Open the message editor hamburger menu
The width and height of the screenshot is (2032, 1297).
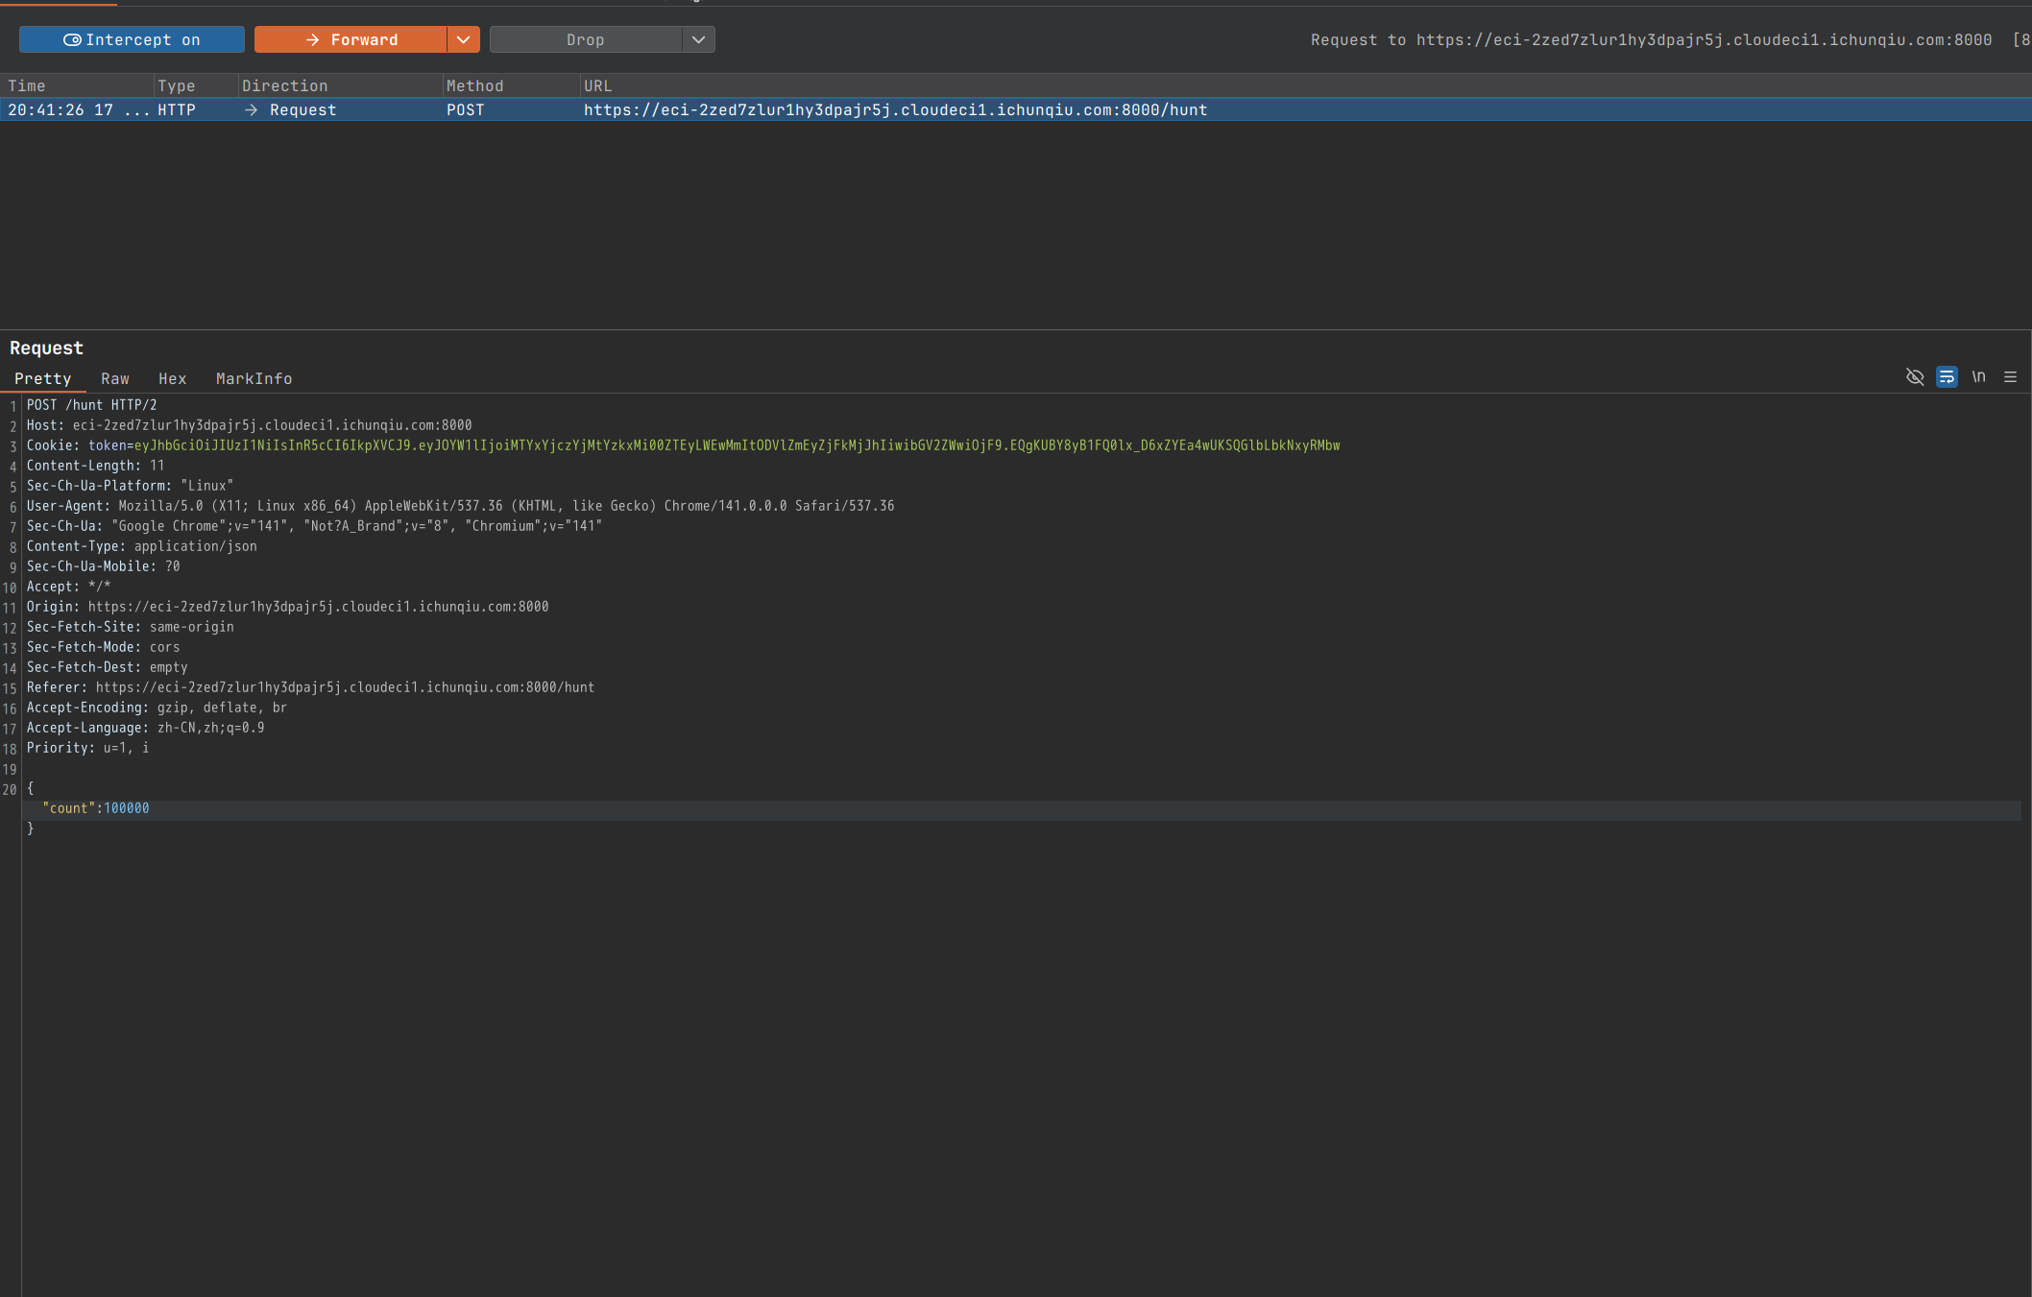pyautogui.click(x=2010, y=376)
